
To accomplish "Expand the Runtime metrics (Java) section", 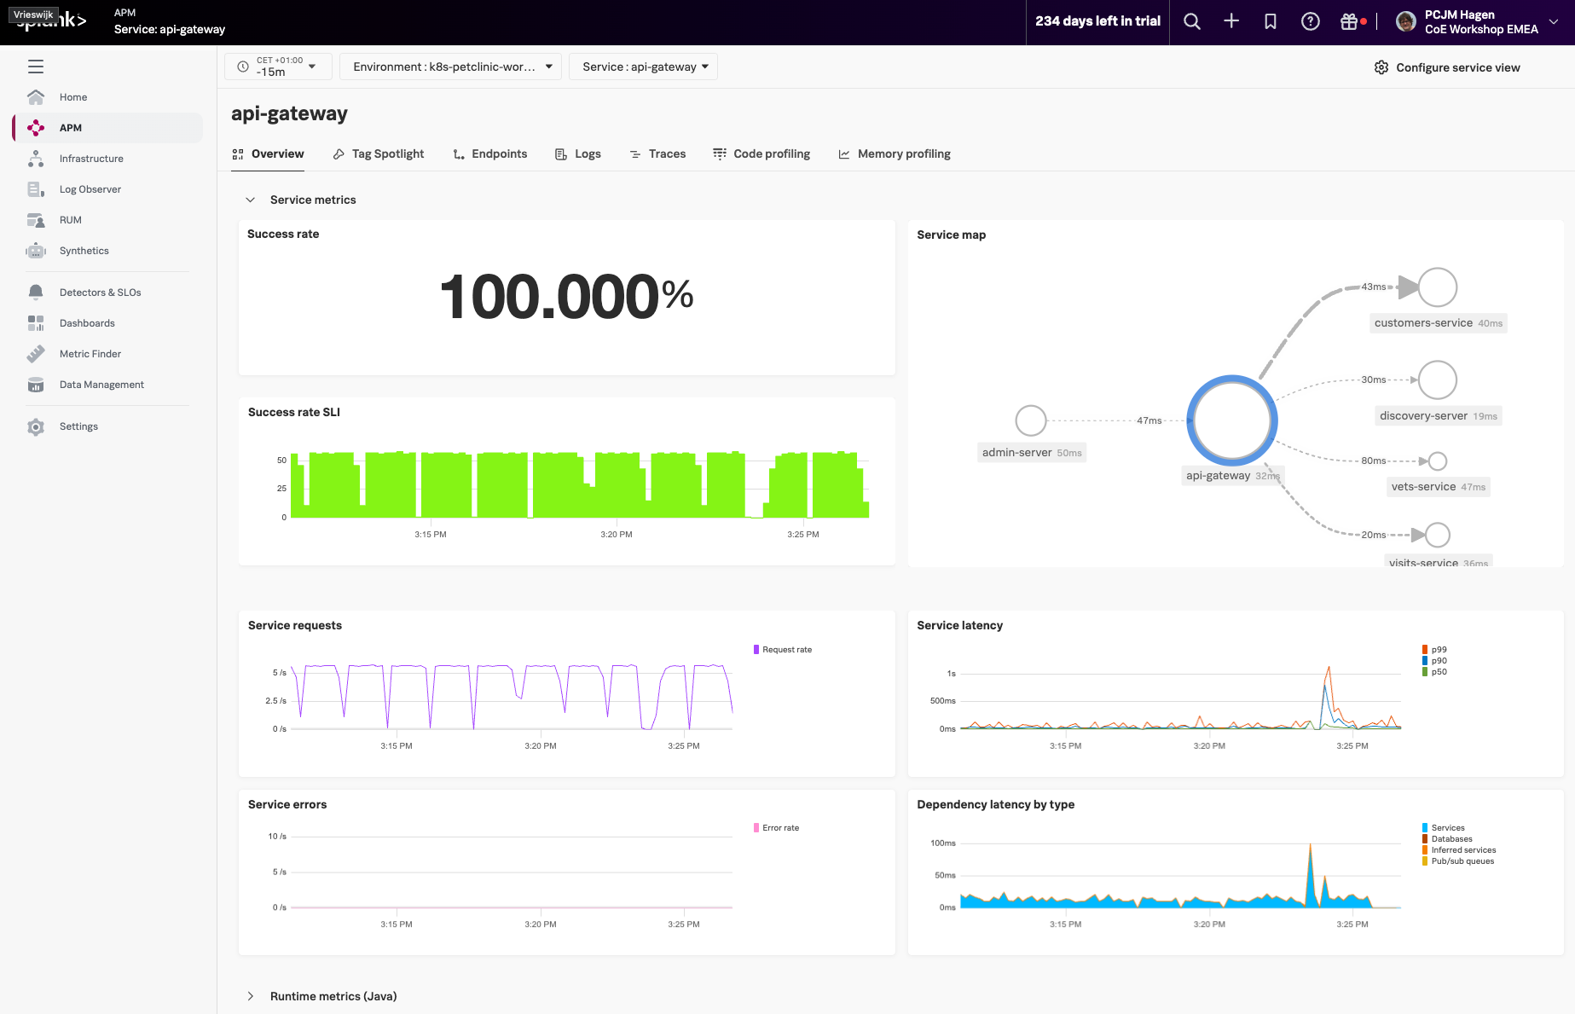I will 251,996.
